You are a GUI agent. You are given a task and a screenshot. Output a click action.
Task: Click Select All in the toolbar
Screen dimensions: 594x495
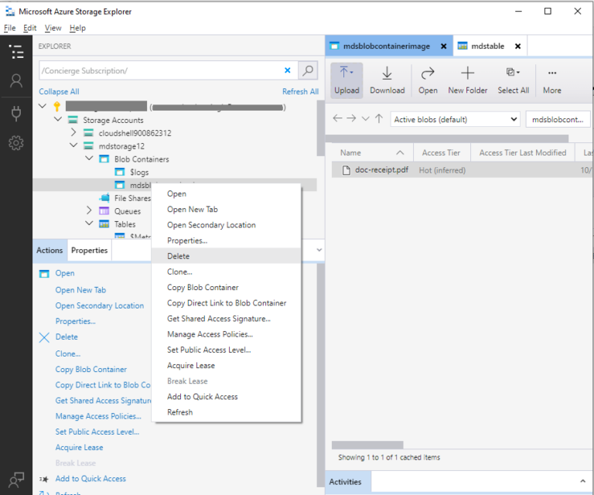tap(514, 80)
